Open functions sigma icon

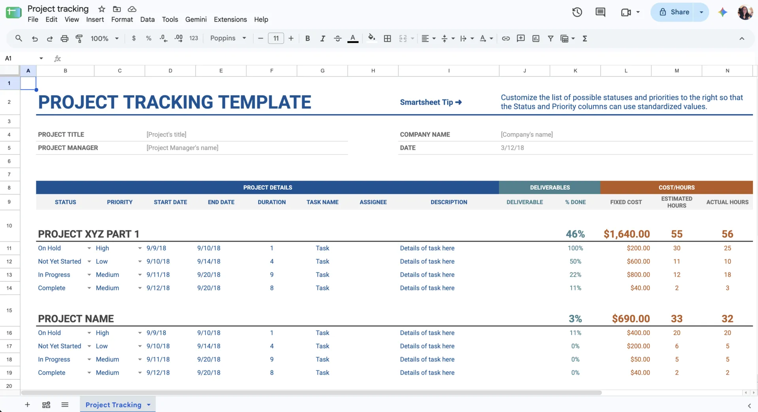pyautogui.click(x=585, y=38)
